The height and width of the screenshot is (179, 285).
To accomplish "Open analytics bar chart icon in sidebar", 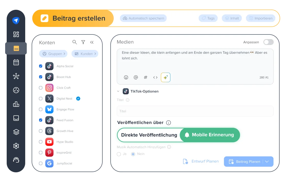I will click(x=16, y=104).
